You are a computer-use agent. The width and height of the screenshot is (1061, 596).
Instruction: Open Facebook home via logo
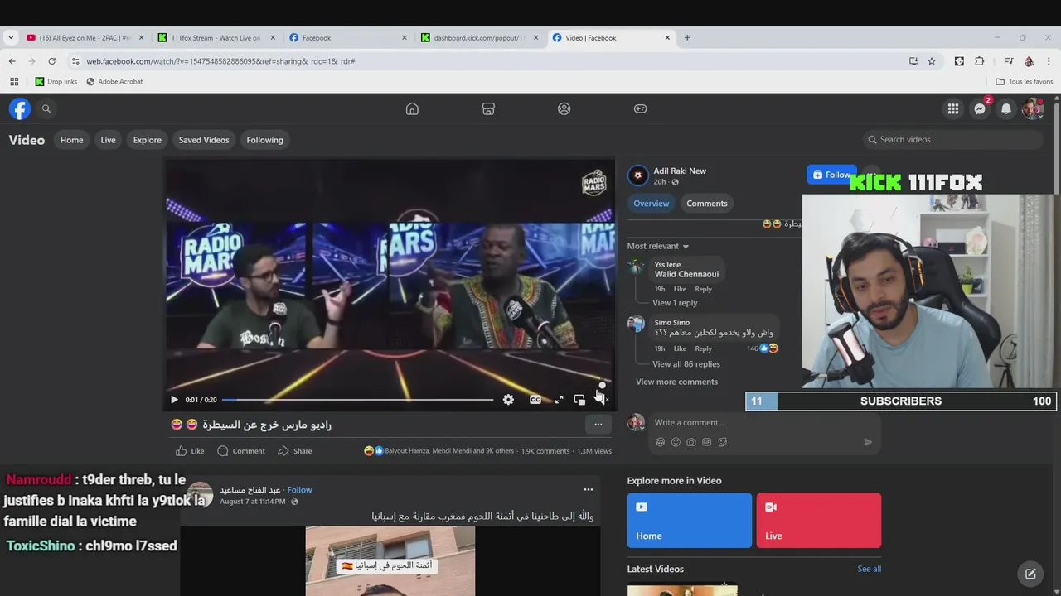pos(20,108)
